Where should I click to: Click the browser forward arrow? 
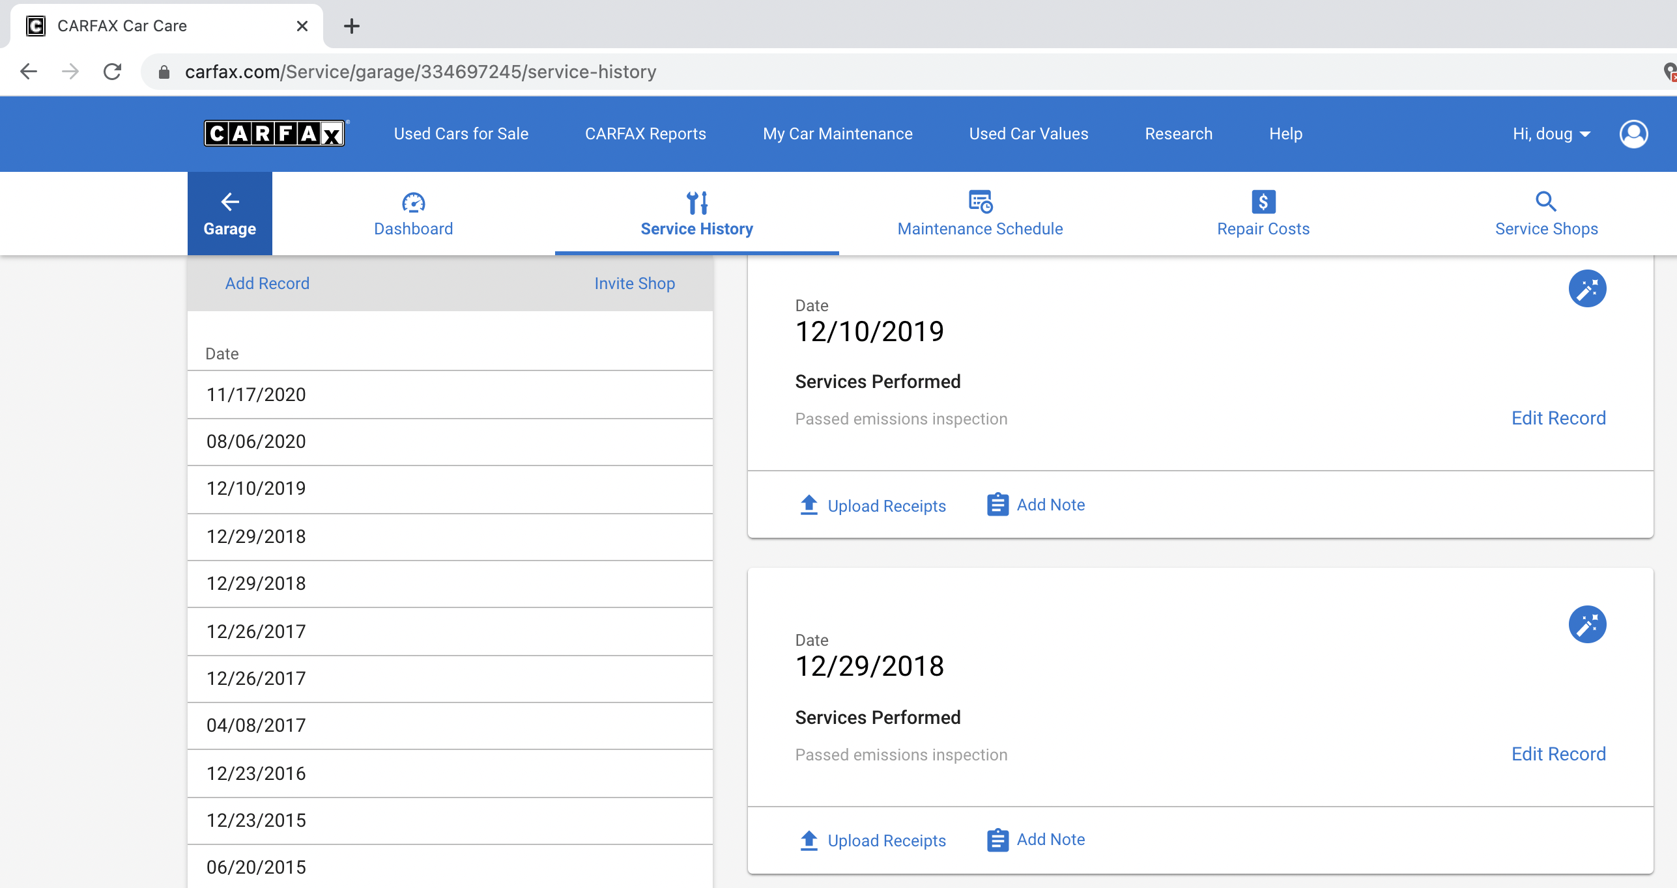point(70,71)
